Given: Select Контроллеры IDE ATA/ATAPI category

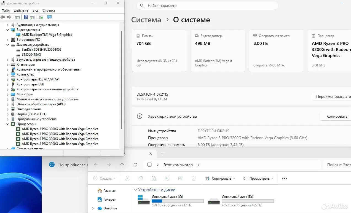Looking at the screenshot, I should pyautogui.click(x=38, y=79).
